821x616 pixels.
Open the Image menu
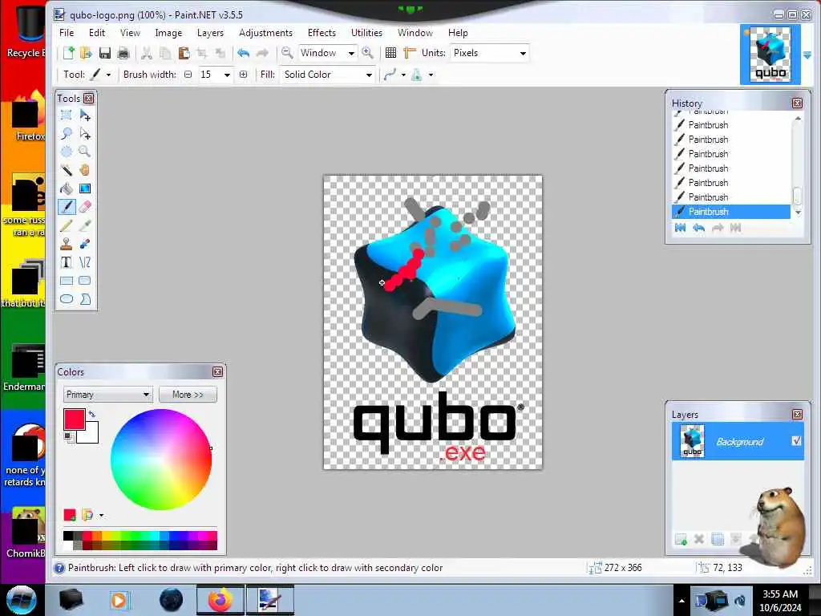(168, 32)
